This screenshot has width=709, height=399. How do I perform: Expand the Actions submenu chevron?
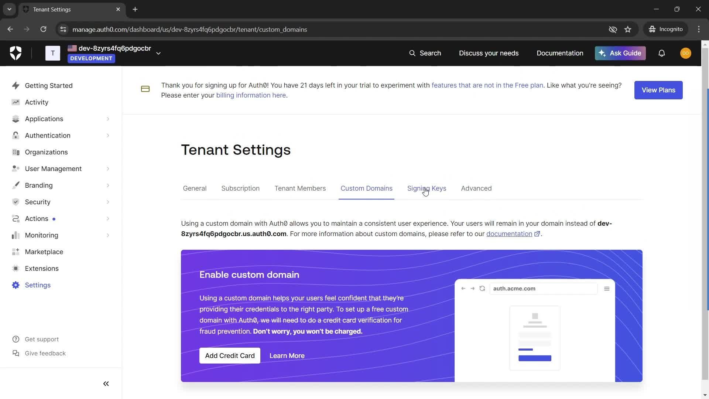click(x=108, y=219)
